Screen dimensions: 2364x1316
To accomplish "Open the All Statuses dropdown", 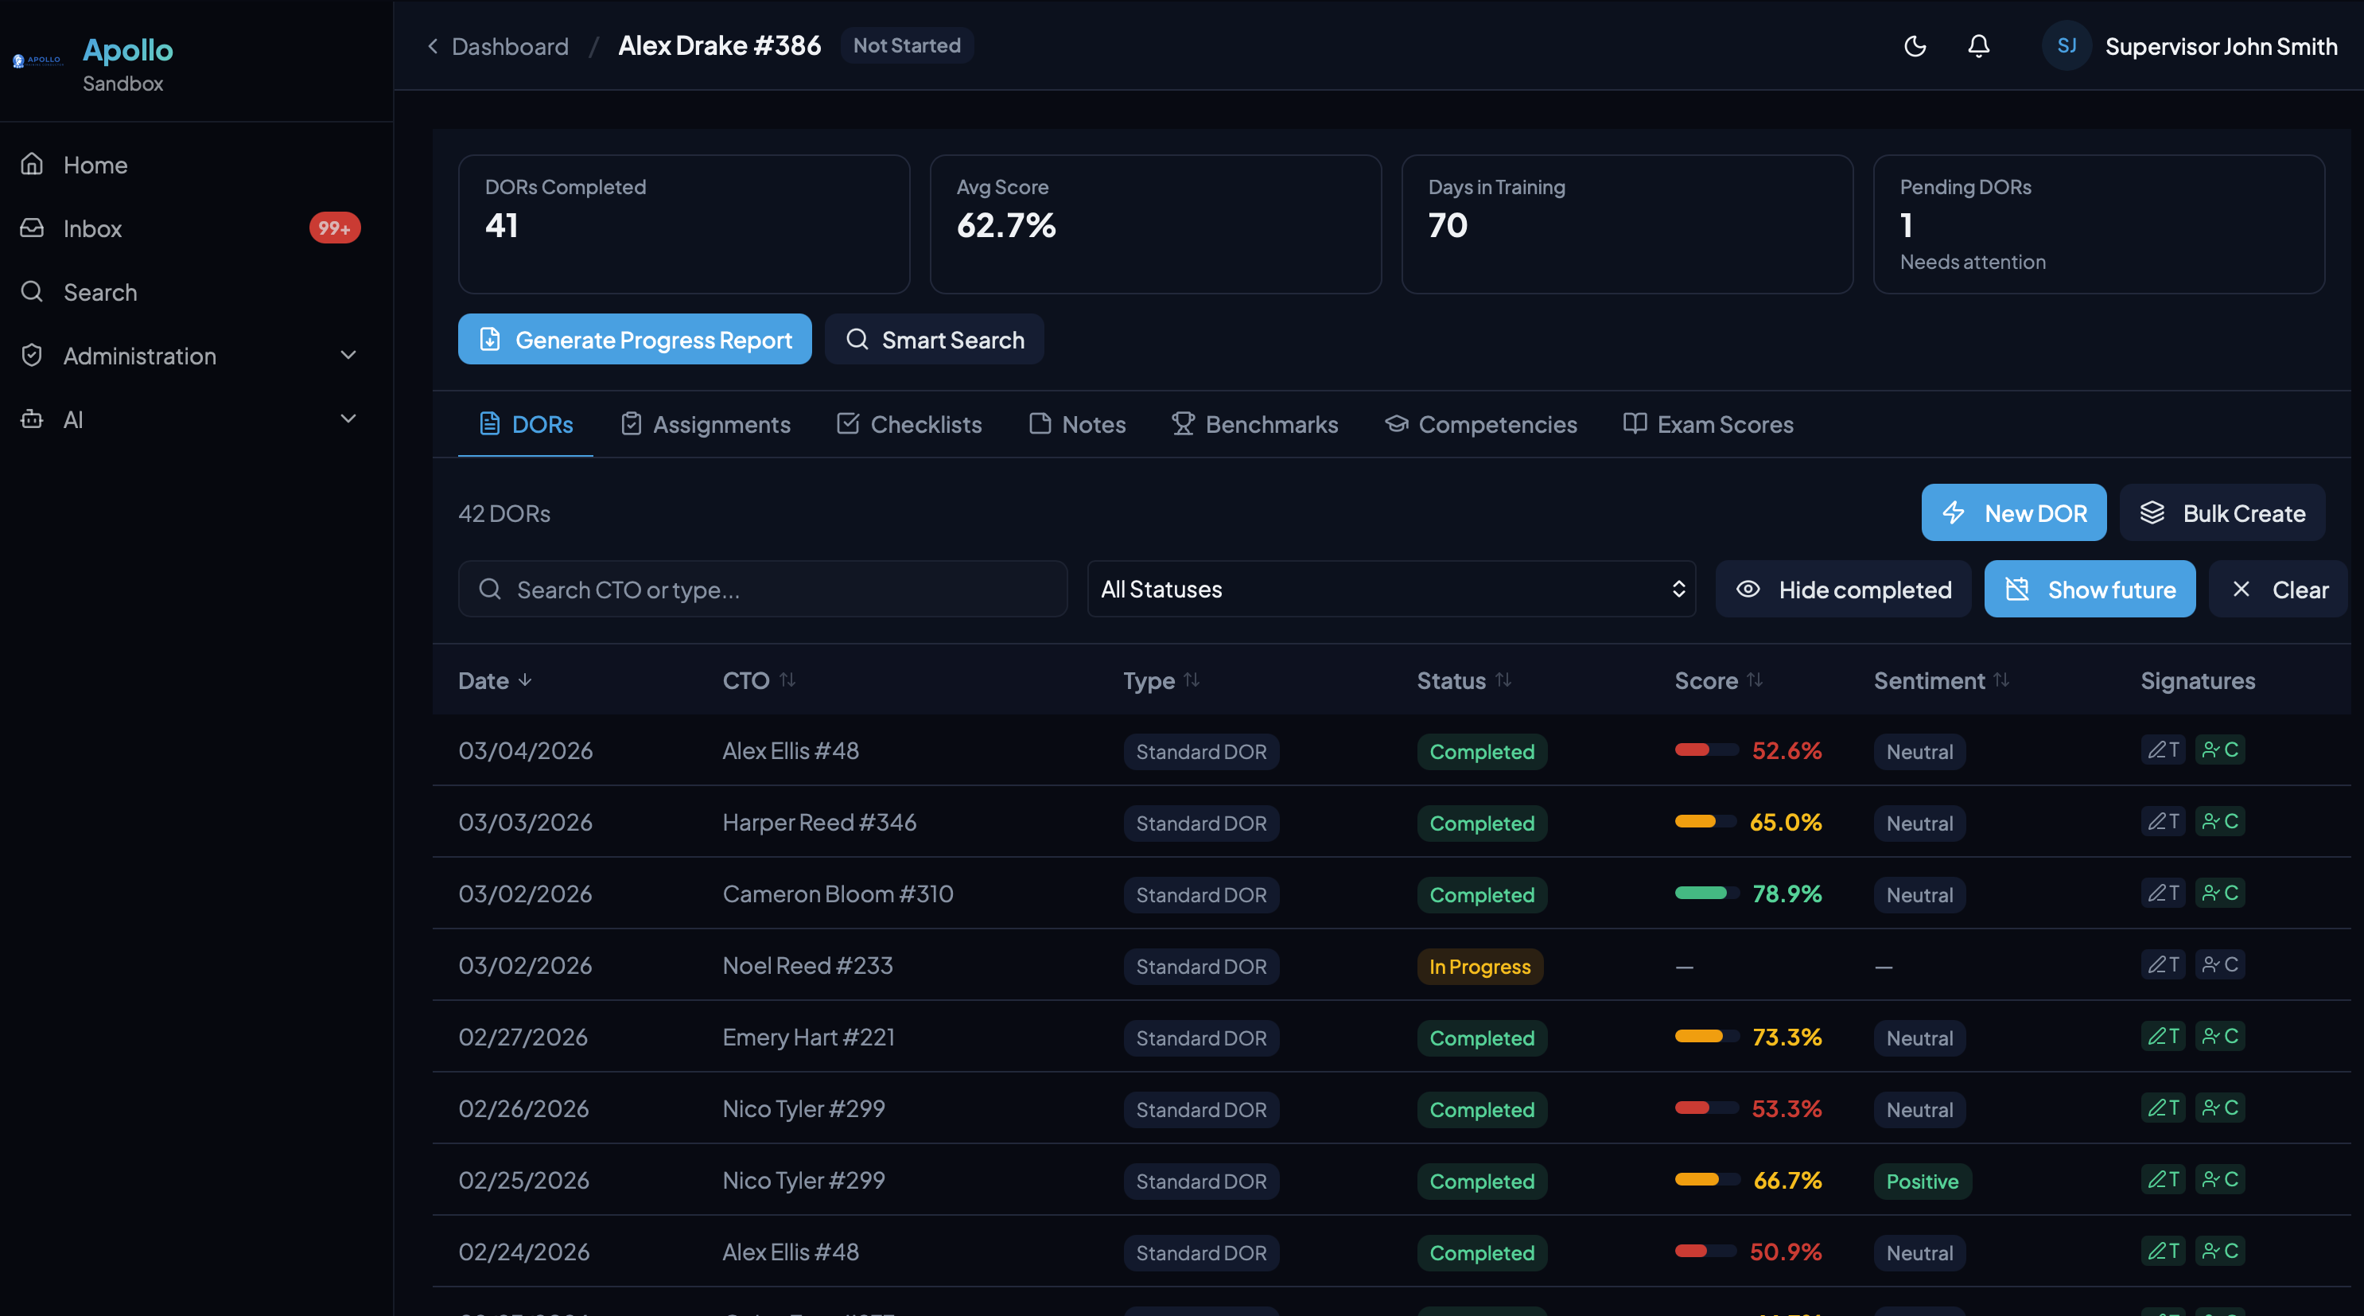I will 1390,589.
